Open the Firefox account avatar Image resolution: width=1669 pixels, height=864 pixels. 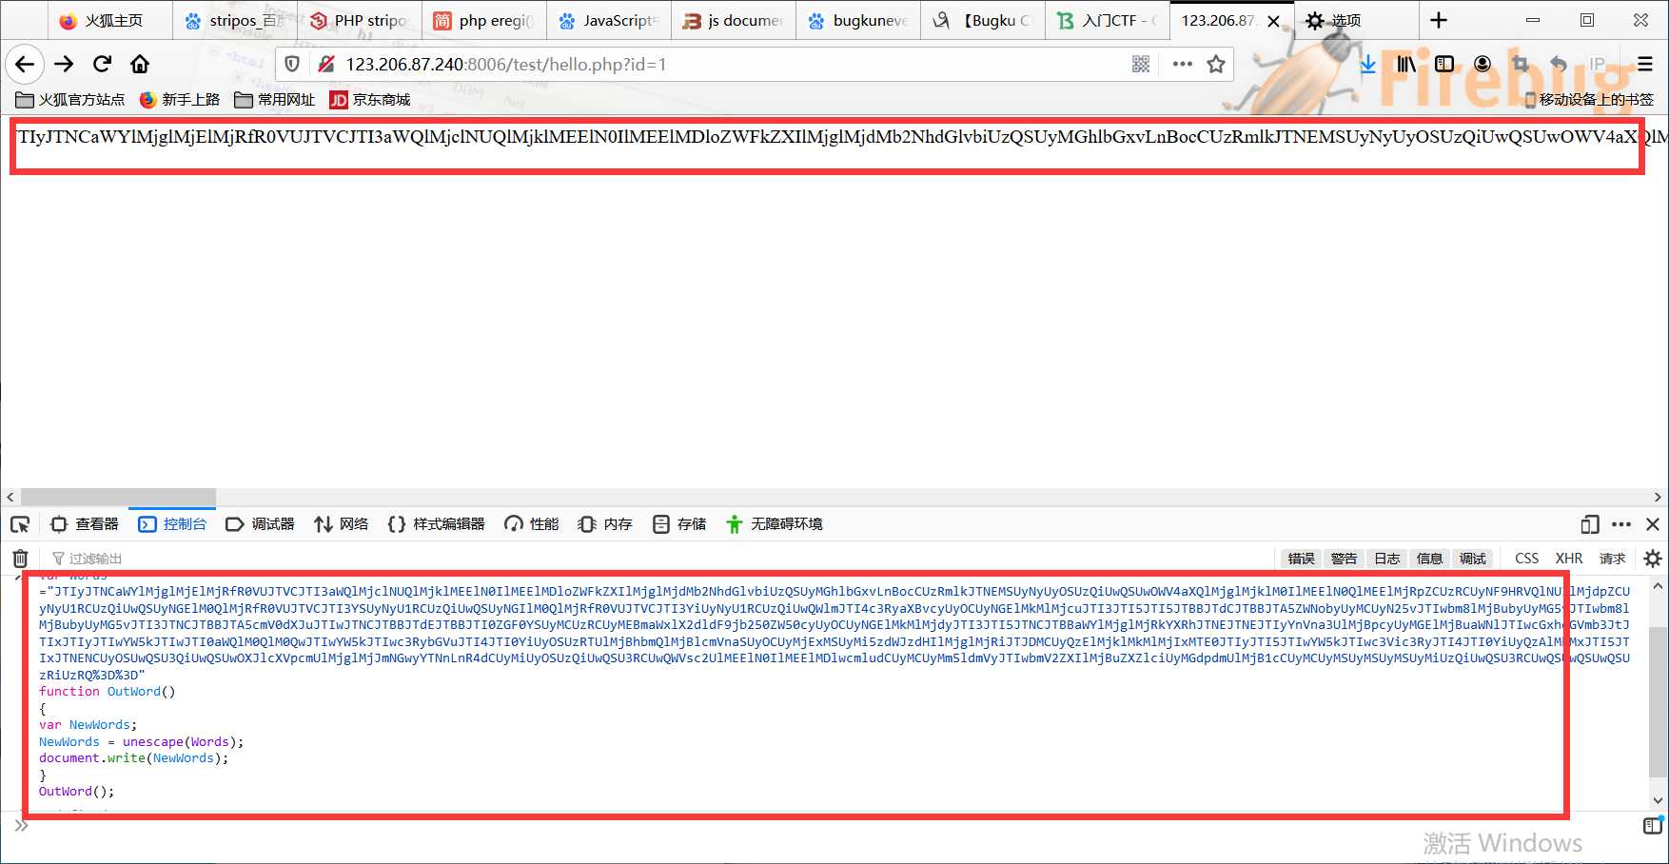coord(1482,64)
